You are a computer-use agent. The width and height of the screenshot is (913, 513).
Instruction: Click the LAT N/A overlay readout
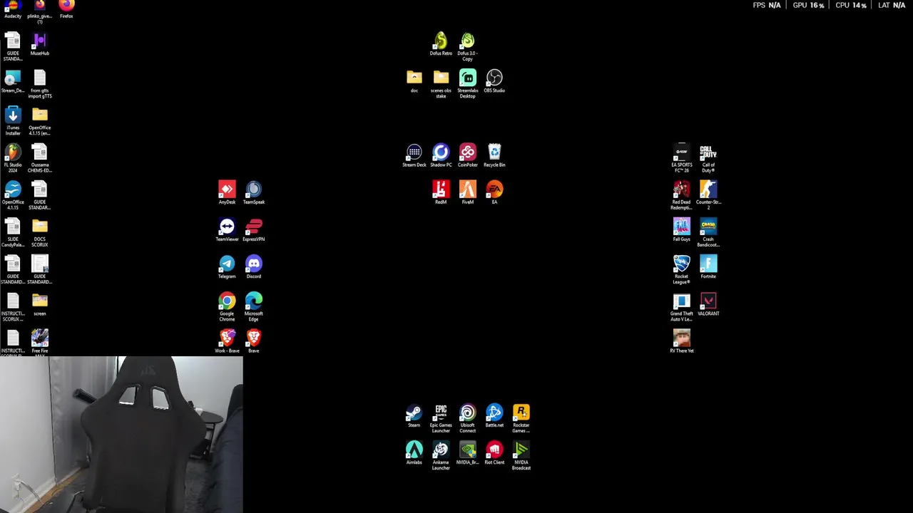(x=892, y=5)
